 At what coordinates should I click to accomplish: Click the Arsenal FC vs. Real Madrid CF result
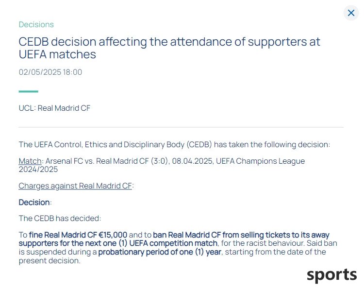(107, 161)
